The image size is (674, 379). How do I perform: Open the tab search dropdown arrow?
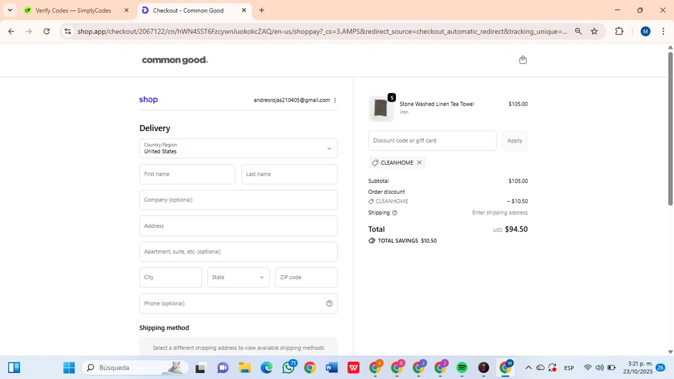pyautogui.click(x=10, y=10)
